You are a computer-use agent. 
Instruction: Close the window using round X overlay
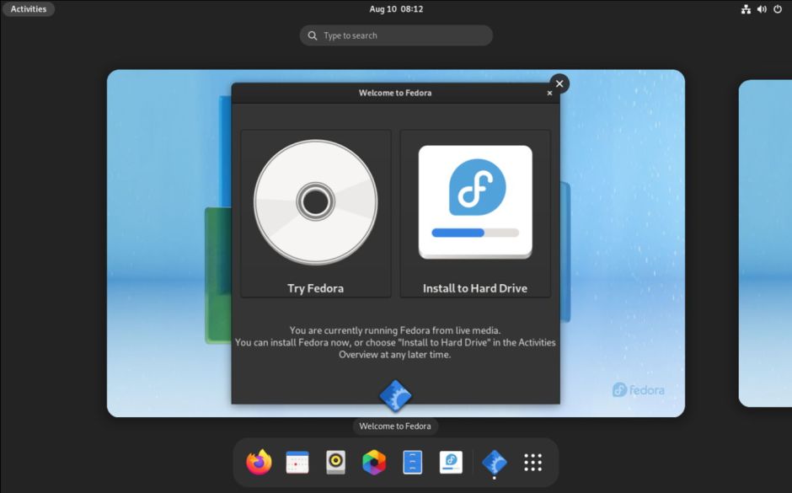point(559,83)
